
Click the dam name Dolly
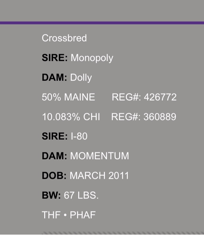click(81, 78)
